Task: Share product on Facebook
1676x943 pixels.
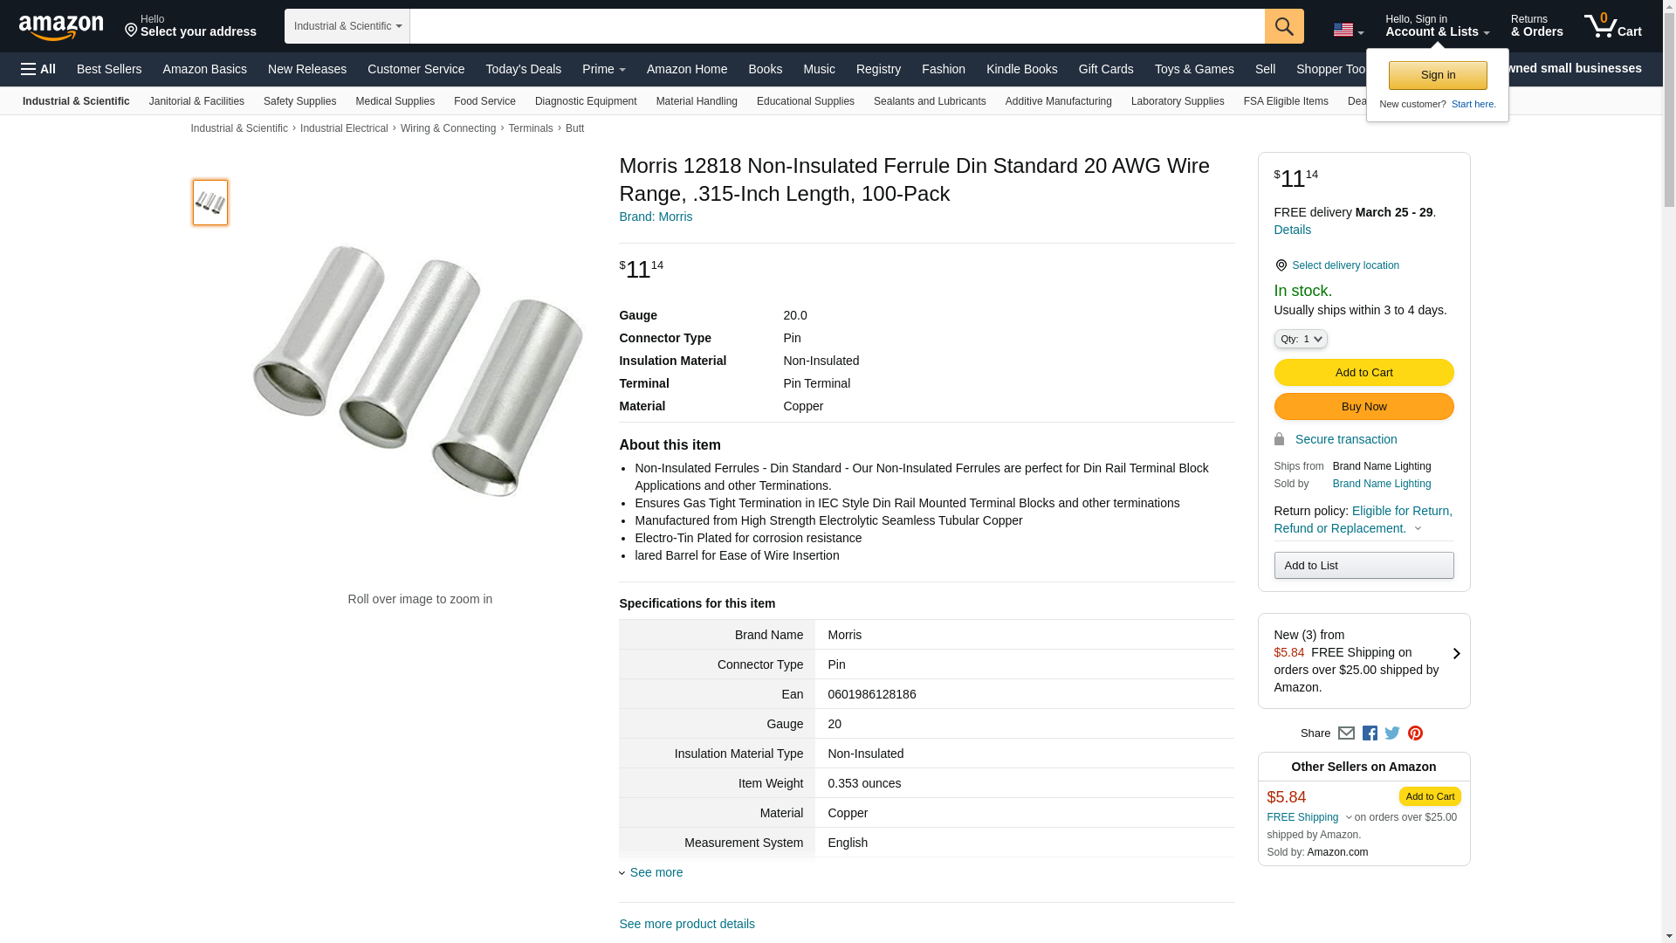Action: 1370,733
